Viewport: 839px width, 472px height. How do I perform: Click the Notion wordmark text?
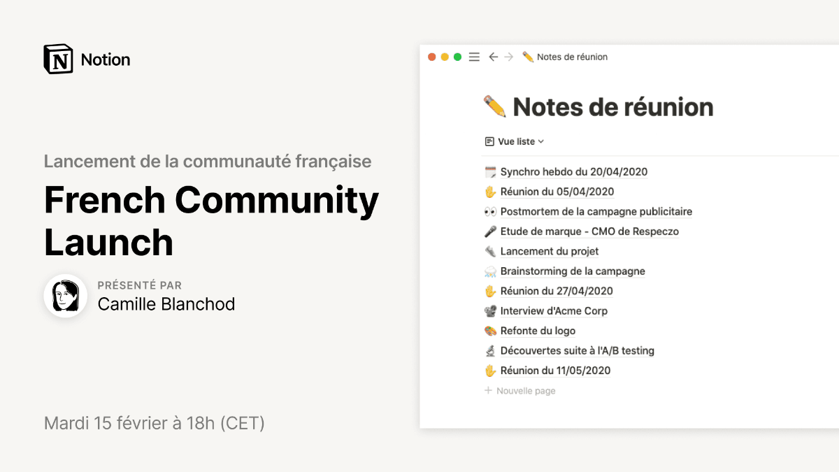(x=106, y=60)
